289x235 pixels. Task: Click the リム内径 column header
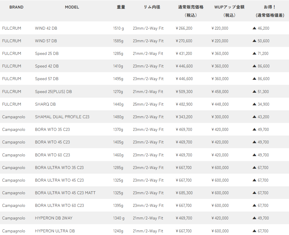coord(152,7)
